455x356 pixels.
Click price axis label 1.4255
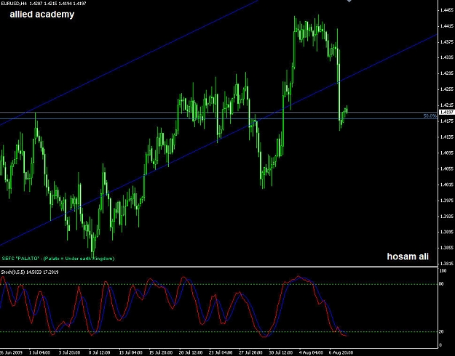pyautogui.click(x=447, y=89)
